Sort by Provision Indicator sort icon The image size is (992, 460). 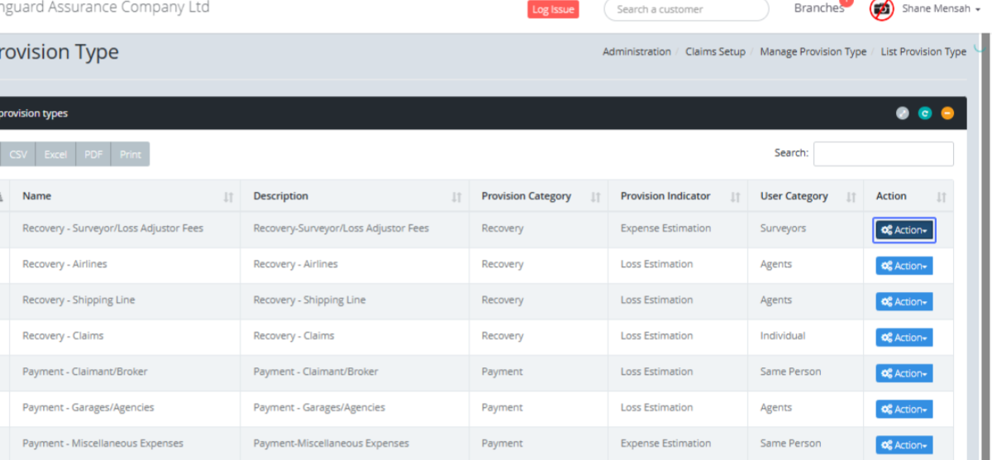735,197
